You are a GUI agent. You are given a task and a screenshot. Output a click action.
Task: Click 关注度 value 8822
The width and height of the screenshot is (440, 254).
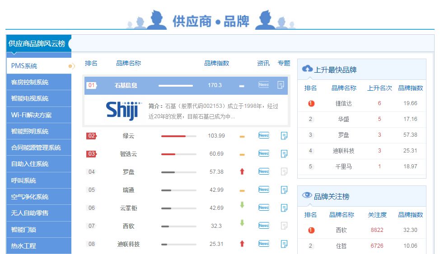pos(377,230)
